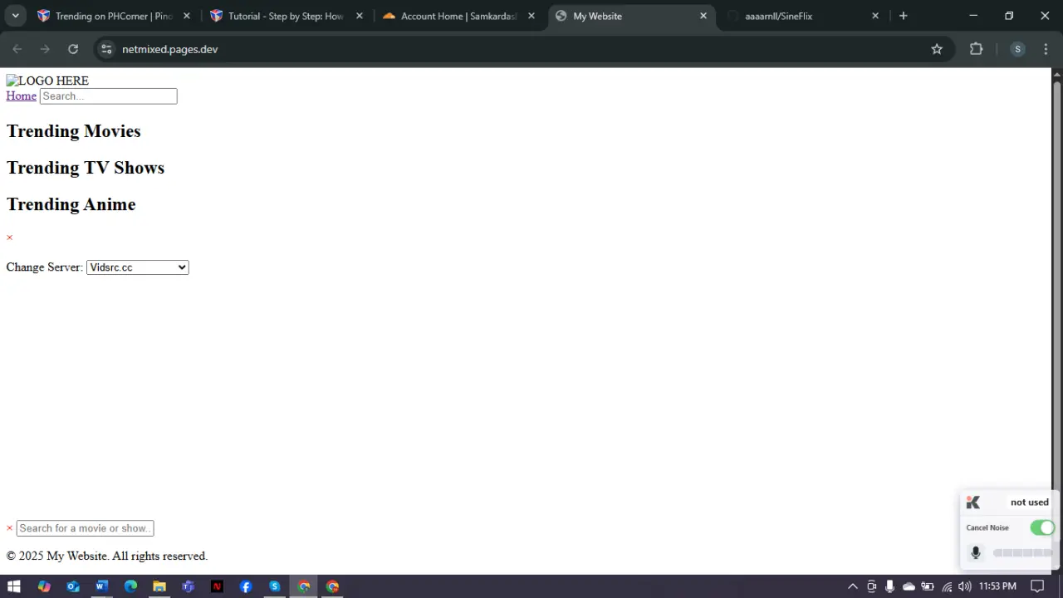The width and height of the screenshot is (1063, 598).
Task: Show hidden system tray icons chevron
Action: tap(852, 586)
